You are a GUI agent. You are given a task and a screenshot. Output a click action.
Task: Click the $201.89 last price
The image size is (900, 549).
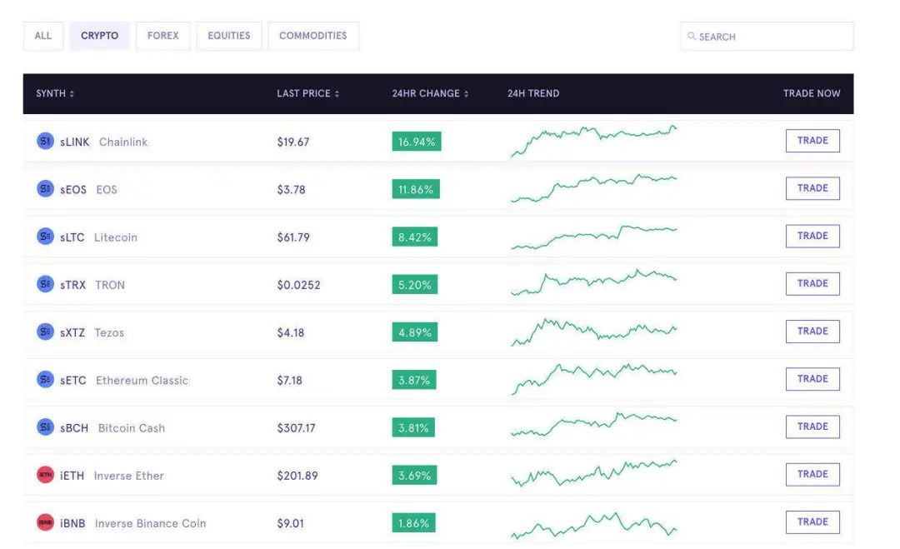297,476
